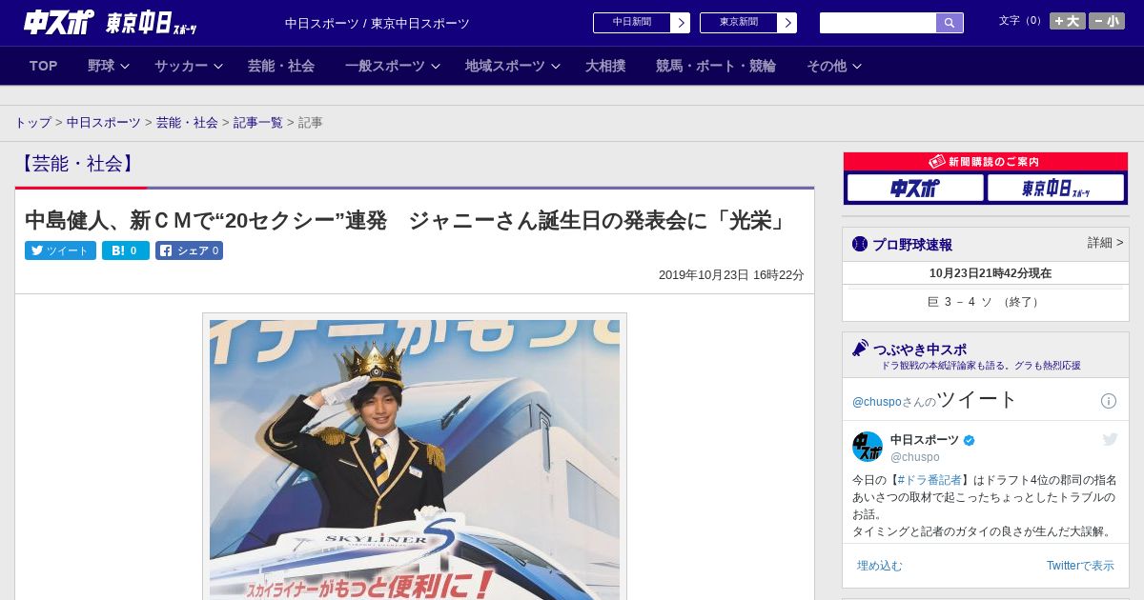Open the 一般スポーツ menu
1144x600 pixels.
(x=385, y=66)
